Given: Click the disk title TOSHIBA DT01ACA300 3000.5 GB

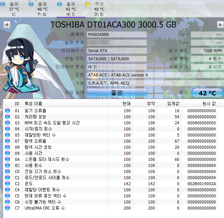Looking at the screenshot, I should [114, 25].
